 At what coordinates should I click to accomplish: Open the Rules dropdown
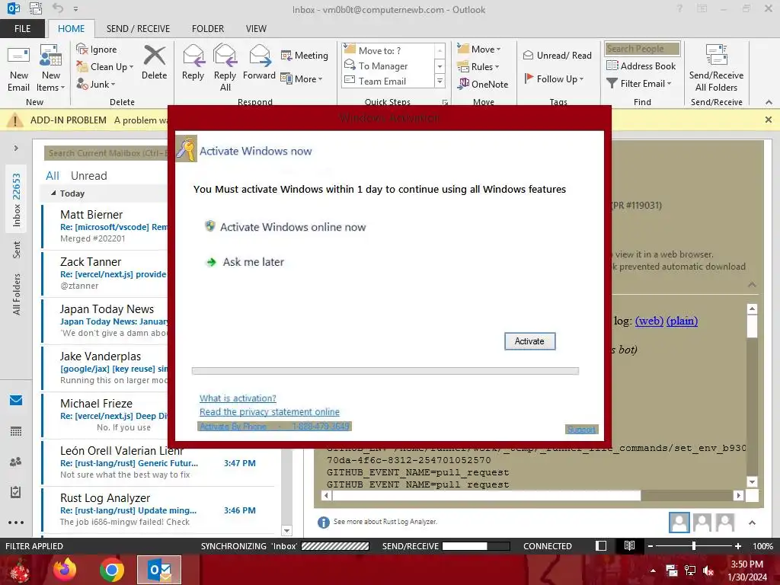[478, 67]
